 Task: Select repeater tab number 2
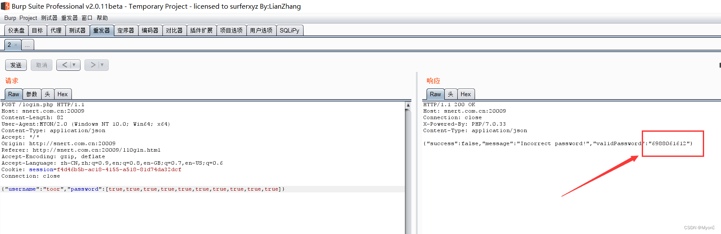click(x=10, y=45)
